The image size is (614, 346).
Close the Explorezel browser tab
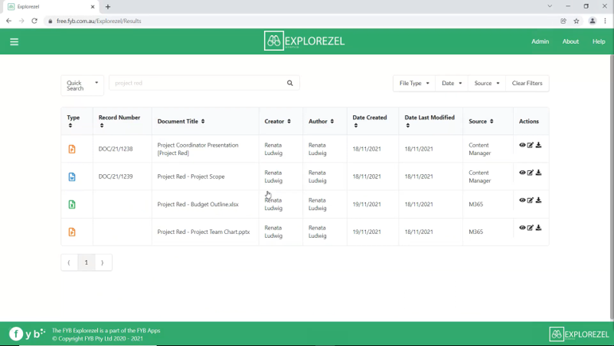tap(93, 6)
